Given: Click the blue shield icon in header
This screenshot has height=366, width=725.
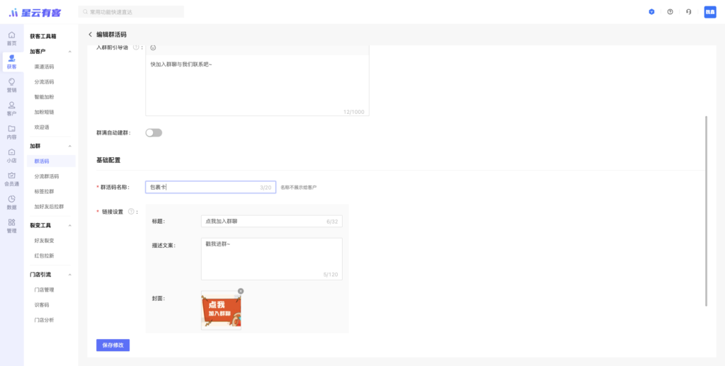Looking at the screenshot, I should coord(651,12).
